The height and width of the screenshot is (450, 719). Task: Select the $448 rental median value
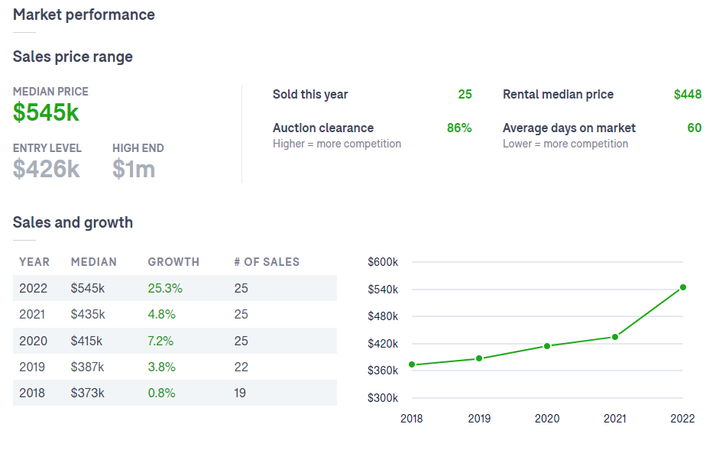(688, 94)
